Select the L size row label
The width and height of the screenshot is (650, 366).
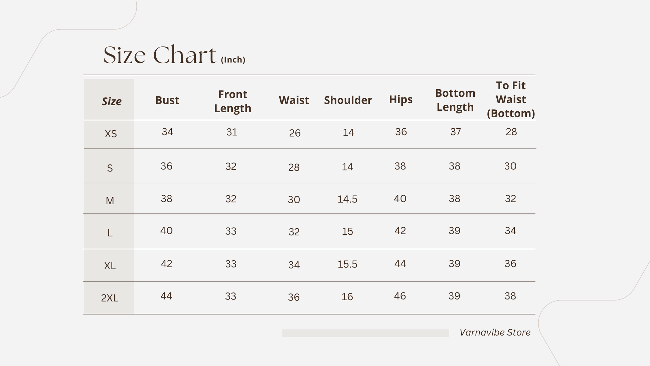[110, 233]
